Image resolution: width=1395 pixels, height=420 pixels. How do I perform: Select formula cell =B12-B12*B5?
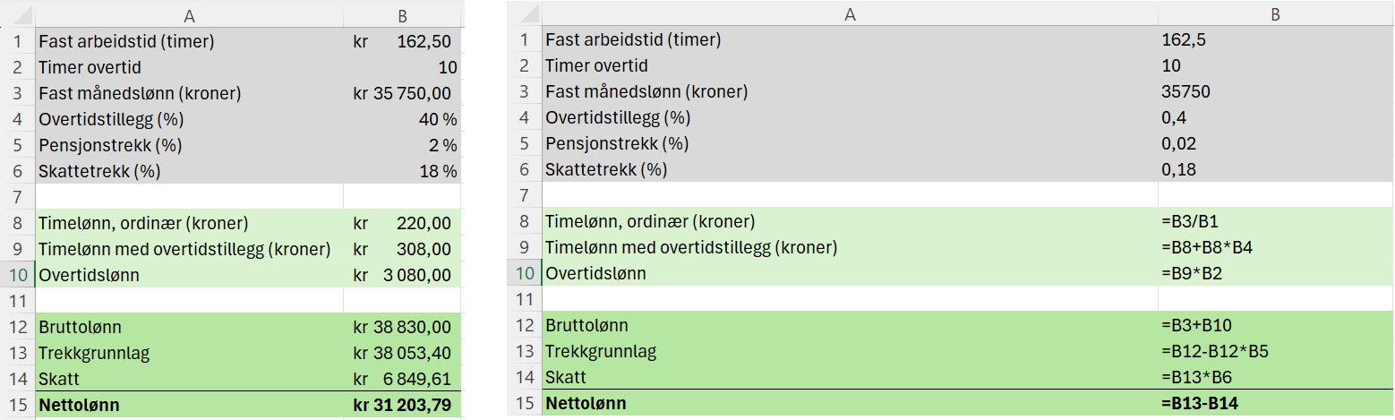pos(1275,351)
